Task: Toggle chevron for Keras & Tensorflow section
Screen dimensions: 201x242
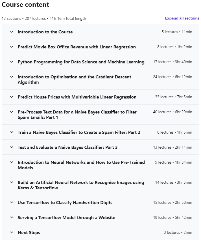Action: (x=12, y=183)
